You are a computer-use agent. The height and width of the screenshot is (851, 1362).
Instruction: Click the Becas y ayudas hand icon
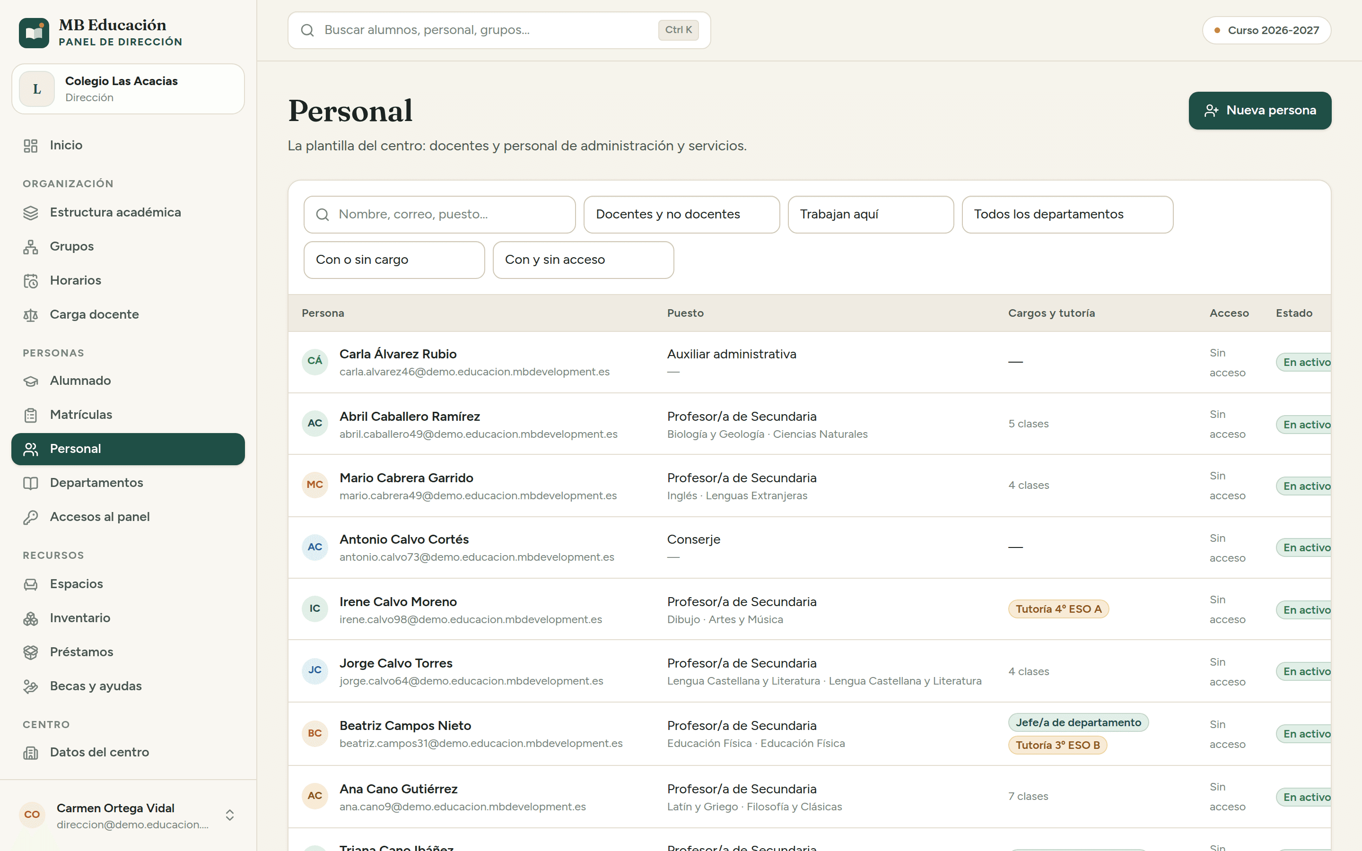point(30,686)
